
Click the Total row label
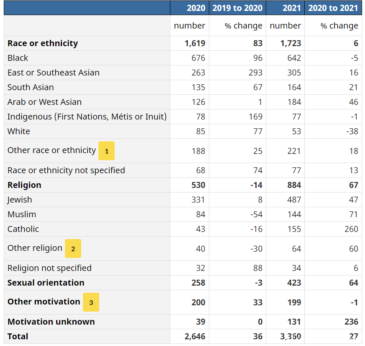coord(18,336)
